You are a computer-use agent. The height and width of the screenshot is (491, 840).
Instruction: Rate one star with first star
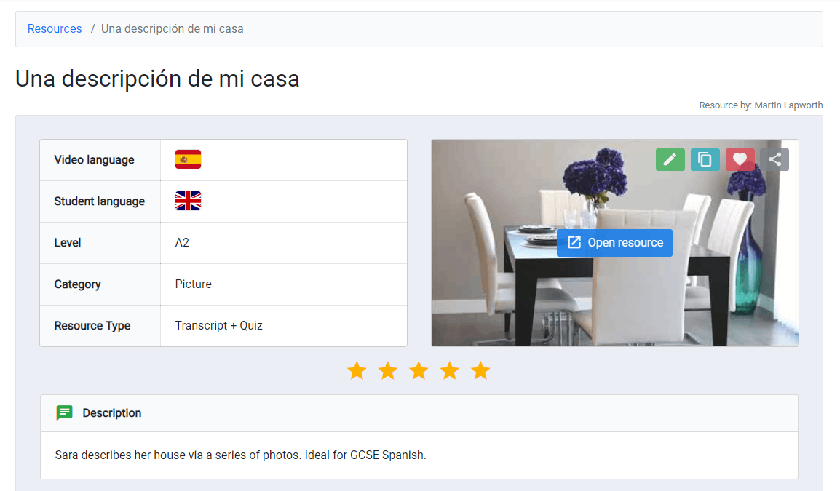[x=357, y=370]
